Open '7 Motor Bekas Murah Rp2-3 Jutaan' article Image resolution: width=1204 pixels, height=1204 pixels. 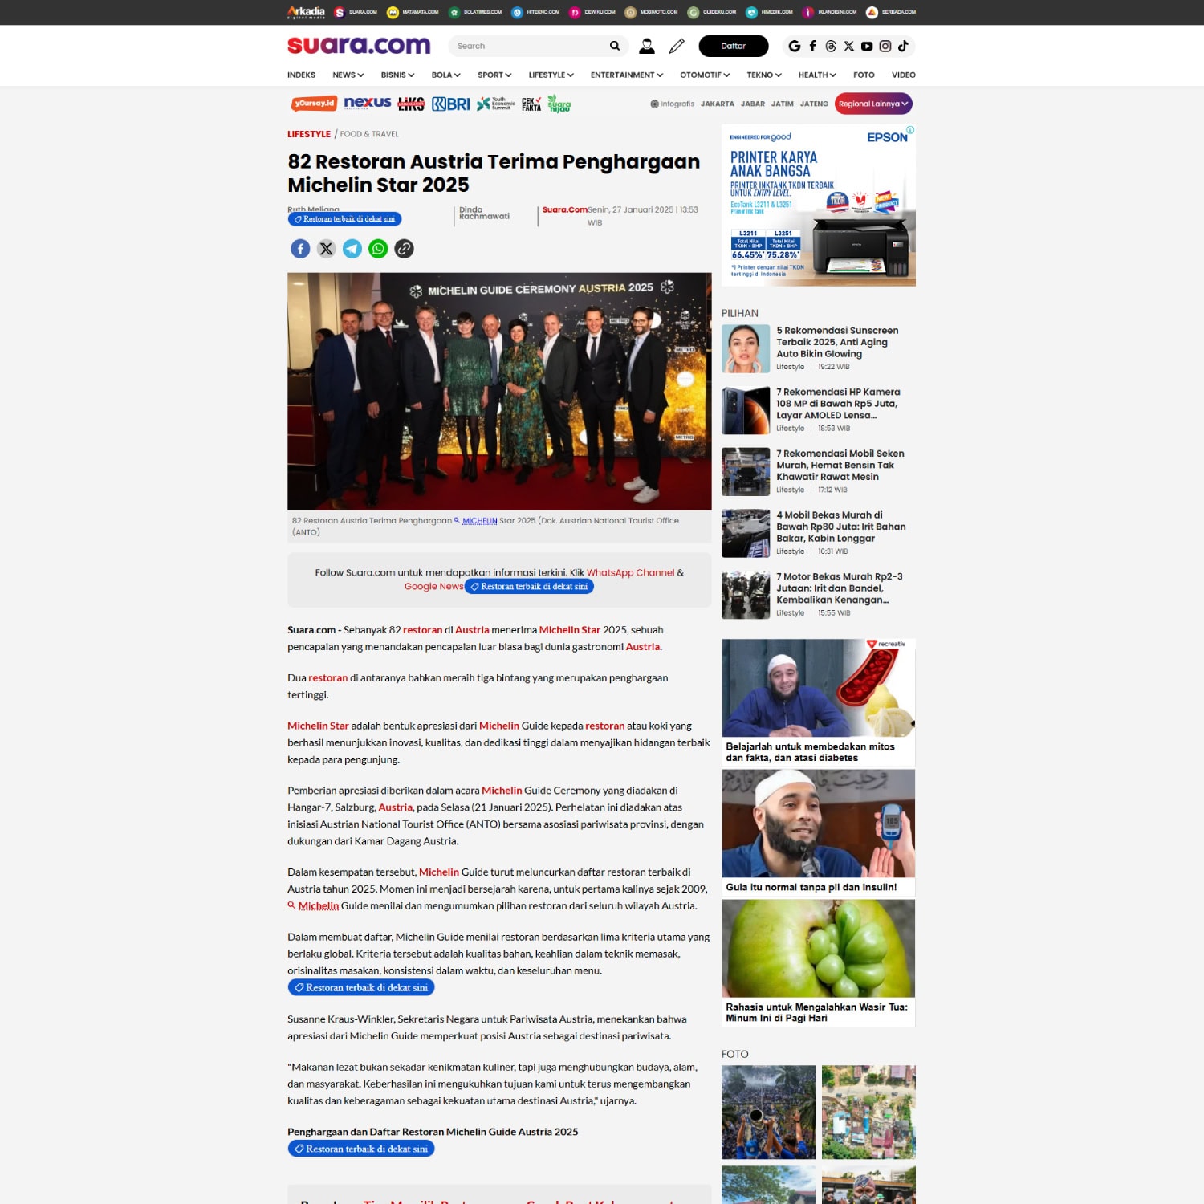(839, 588)
